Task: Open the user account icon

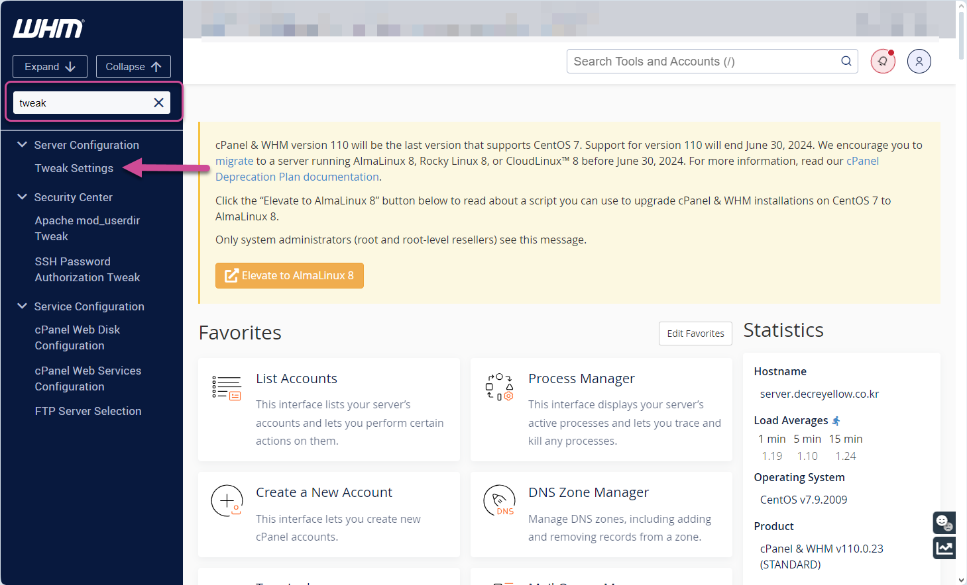Action: click(x=919, y=62)
